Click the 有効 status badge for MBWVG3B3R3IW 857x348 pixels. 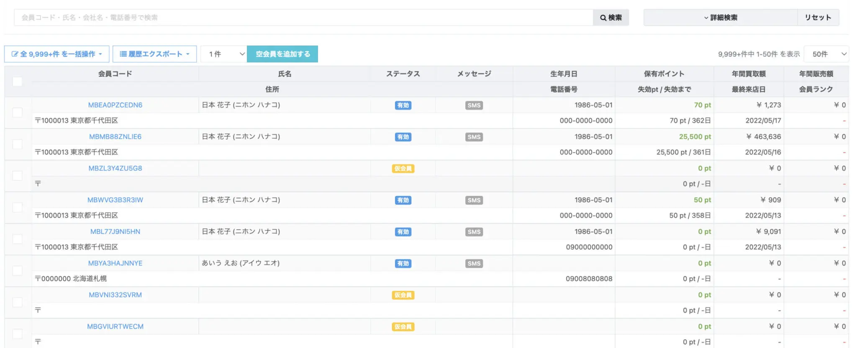[x=403, y=200]
